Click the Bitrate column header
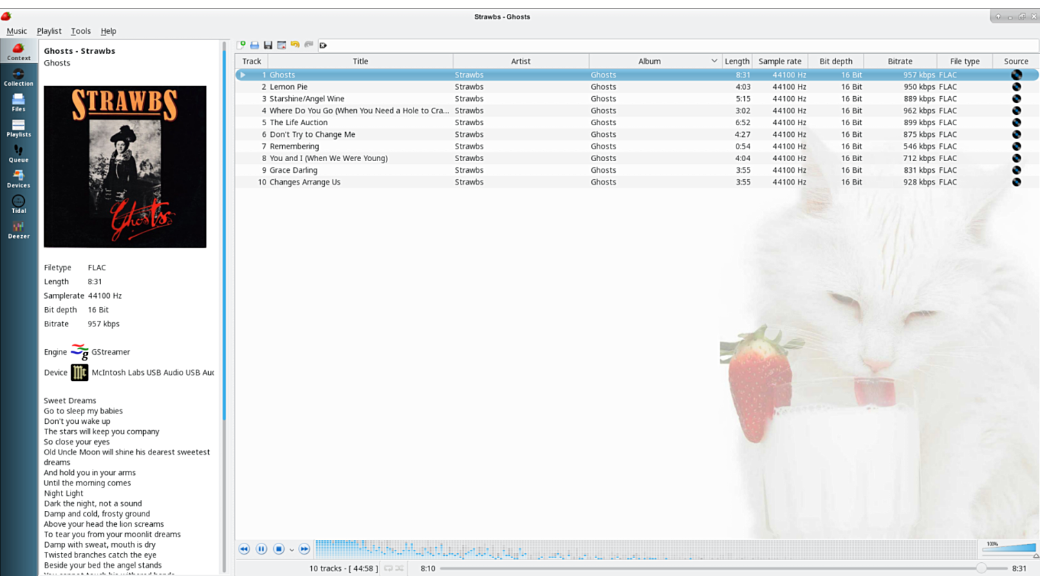This screenshot has width=1040, height=585. click(900, 61)
